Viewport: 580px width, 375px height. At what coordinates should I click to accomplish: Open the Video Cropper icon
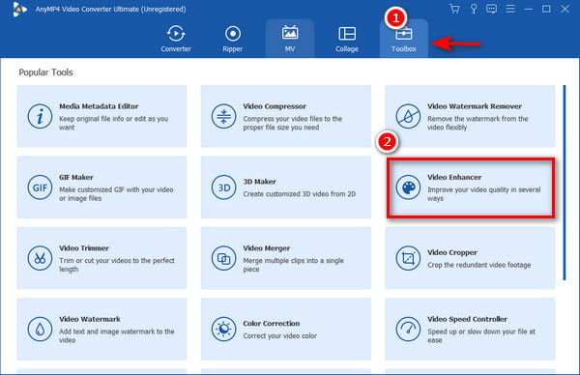point(408,258)
